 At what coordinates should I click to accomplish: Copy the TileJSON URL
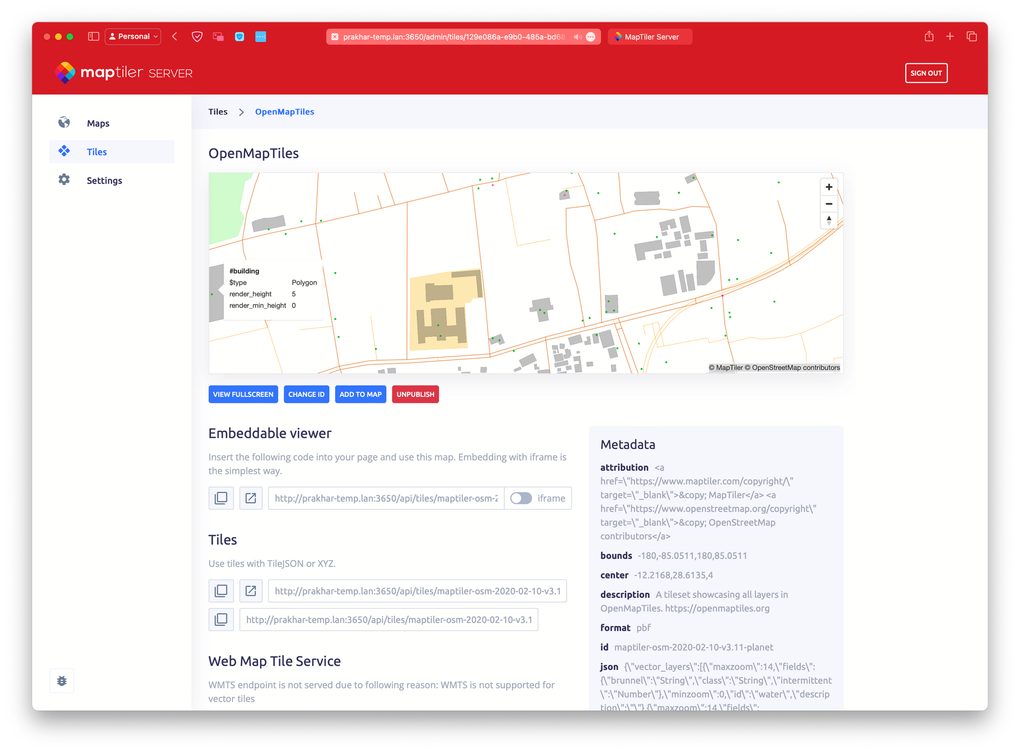point(221,591)
